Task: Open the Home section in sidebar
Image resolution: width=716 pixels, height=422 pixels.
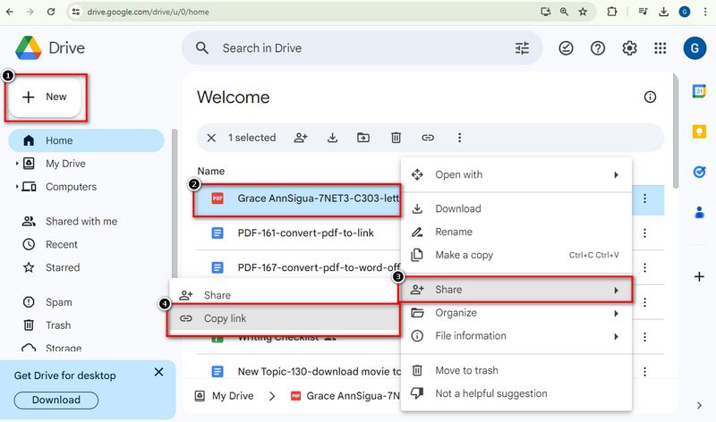Action: (86, 140)
